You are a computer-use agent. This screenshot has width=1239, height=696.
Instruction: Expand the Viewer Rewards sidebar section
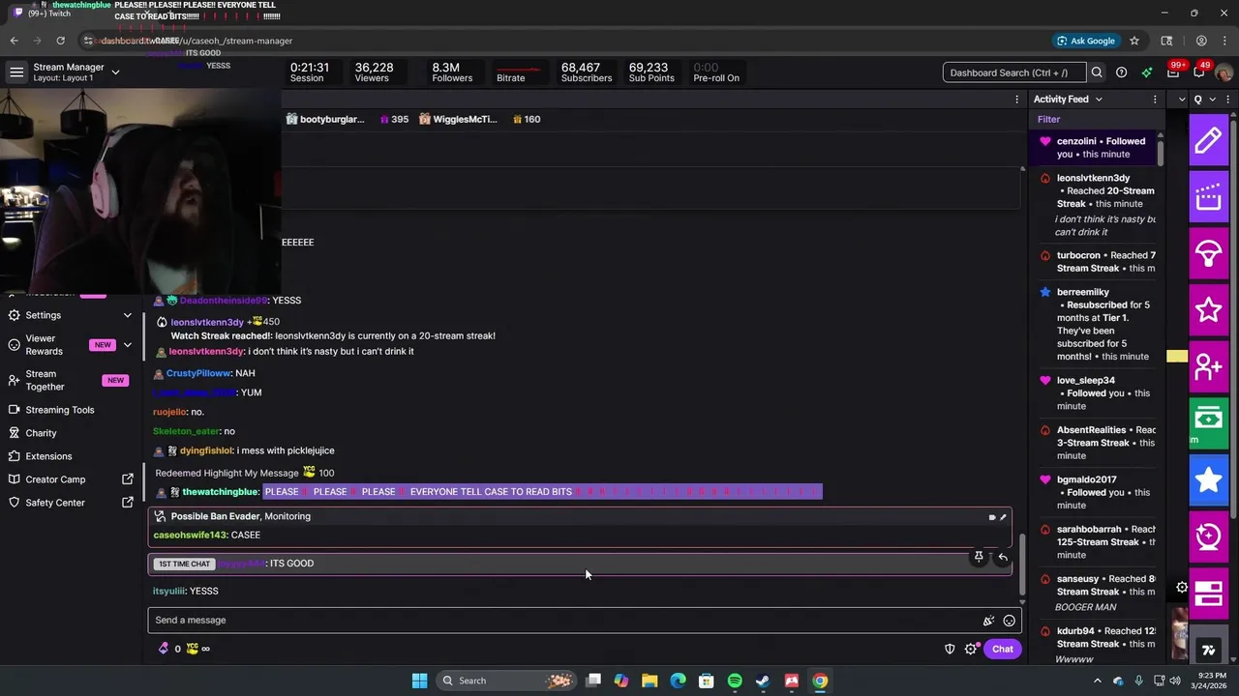(x=127, y=345)
